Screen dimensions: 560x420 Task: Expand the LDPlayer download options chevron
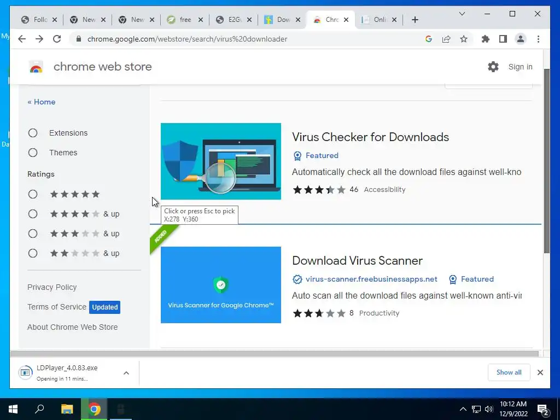pos(126,373)
